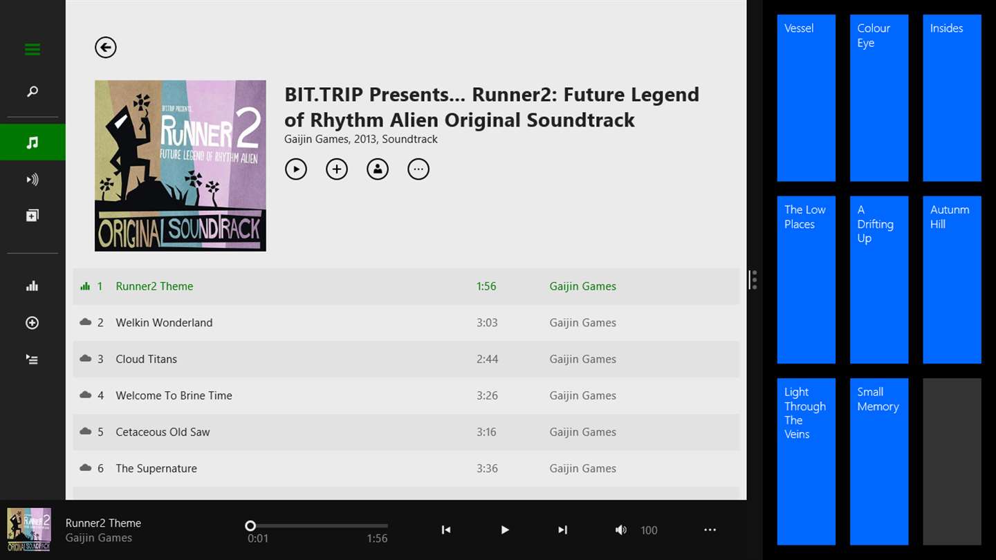
Task: Open the hamburger menu in the sidebar
Action: 33,49
